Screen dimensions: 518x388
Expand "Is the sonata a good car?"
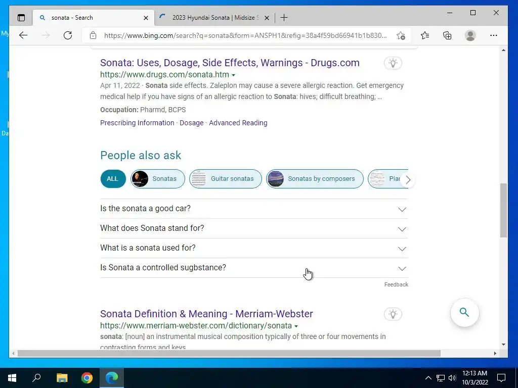point(254,209)
